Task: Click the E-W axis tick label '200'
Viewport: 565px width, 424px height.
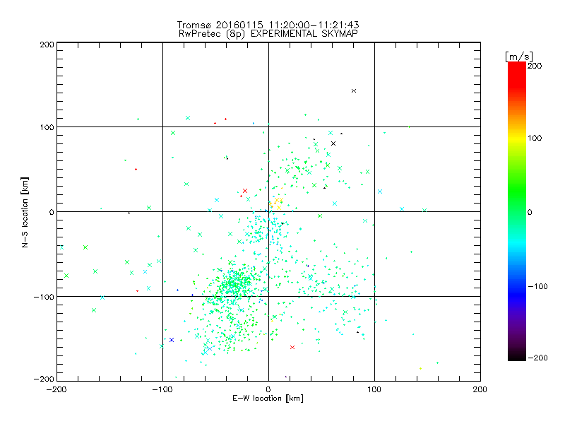Action: pos(480,389)
